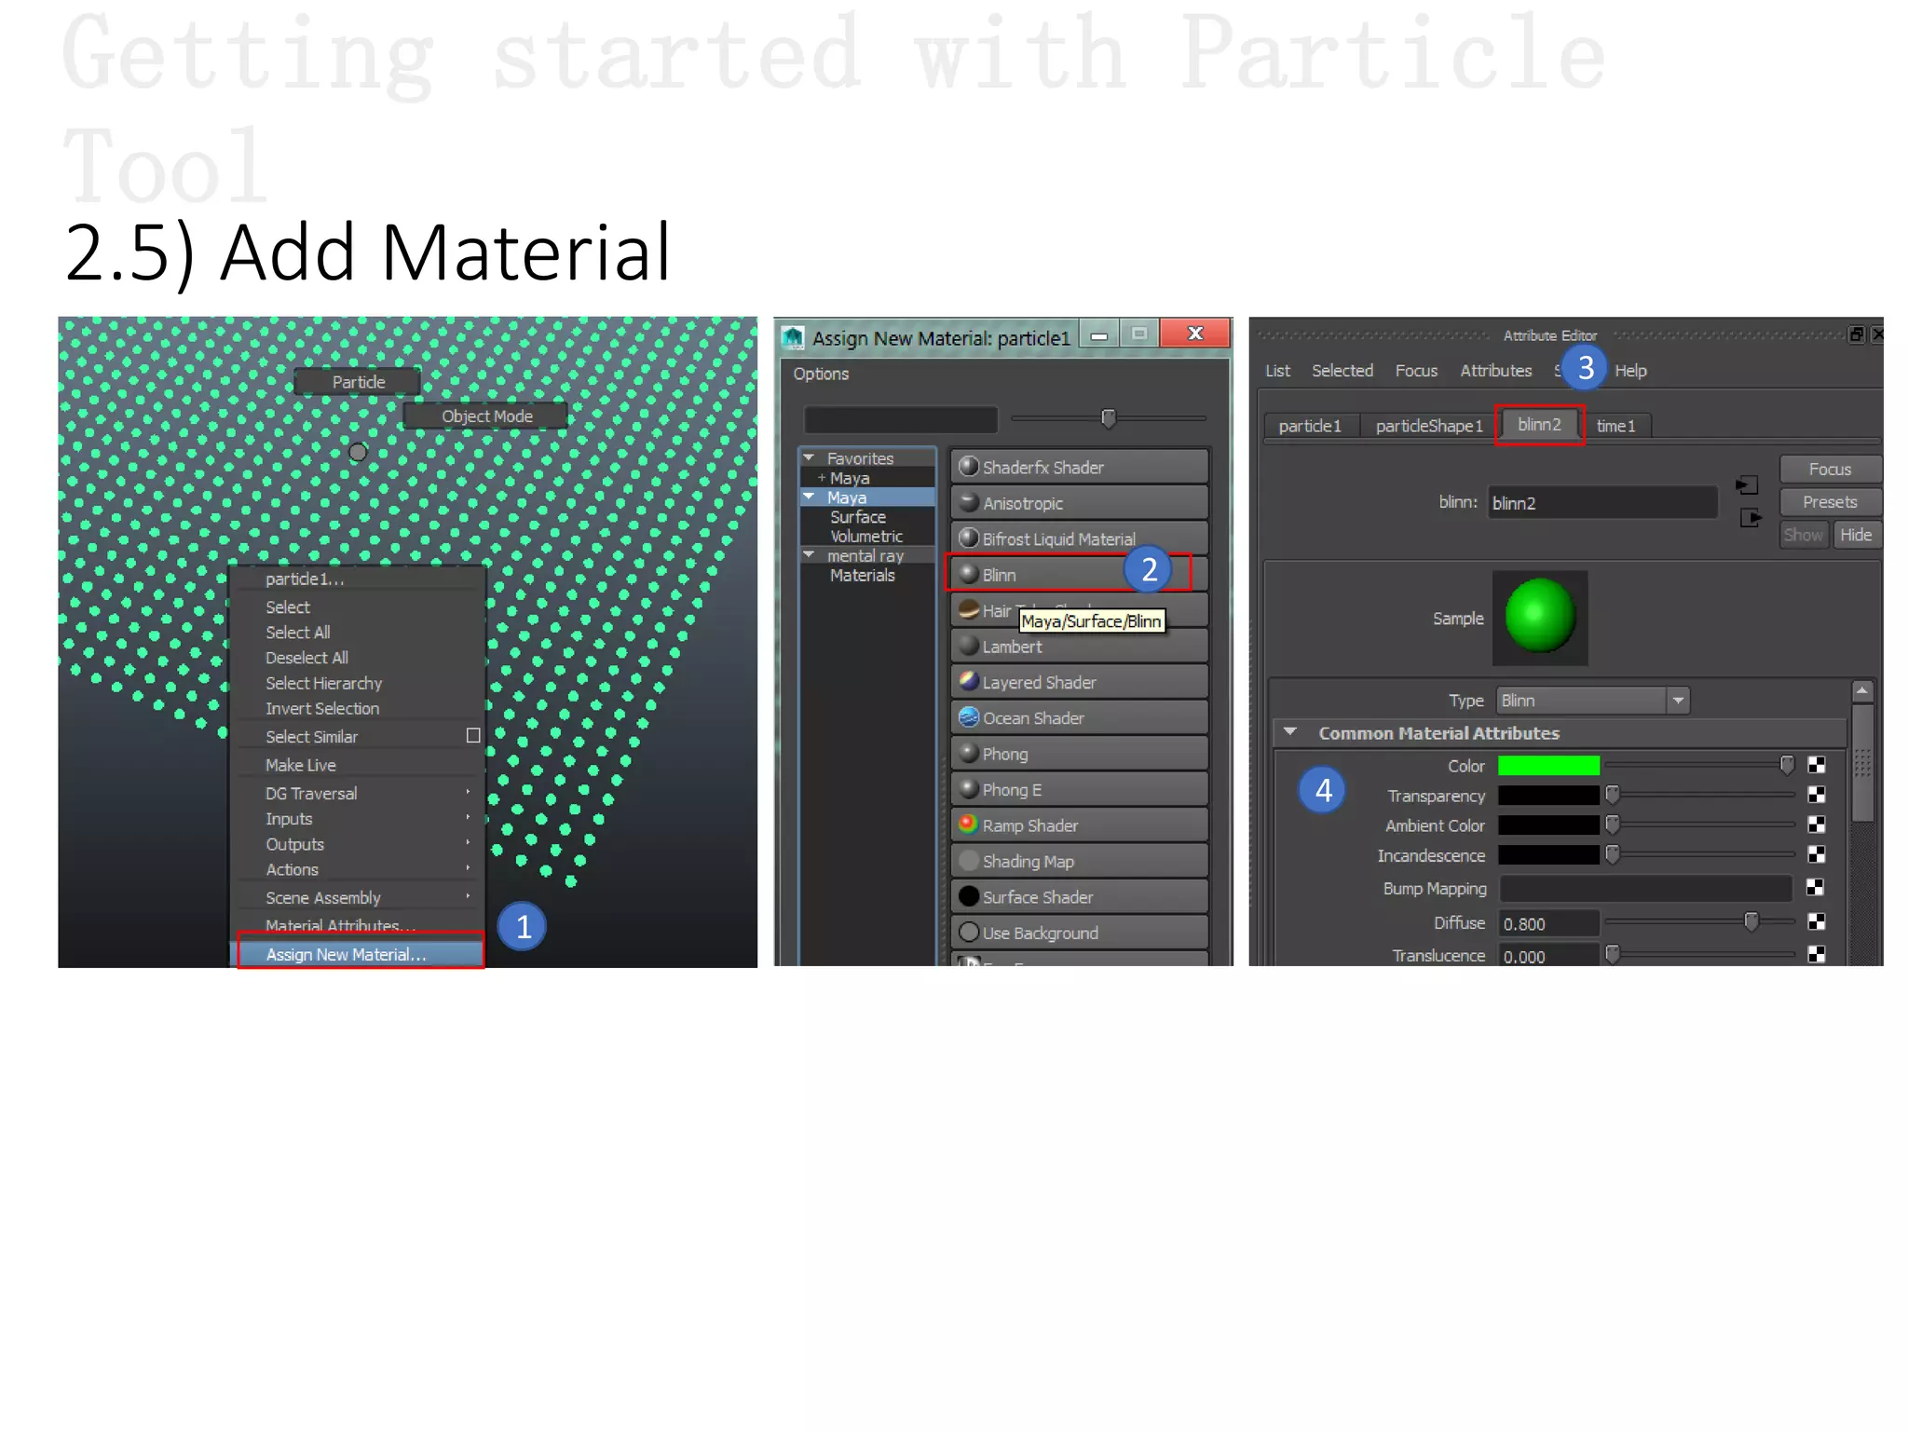1908x1431 pixels.
Task: Switch to the blinn2 tab
Action: 1539,425
